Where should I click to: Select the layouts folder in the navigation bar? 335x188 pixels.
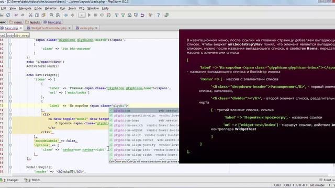click(32, 22)
